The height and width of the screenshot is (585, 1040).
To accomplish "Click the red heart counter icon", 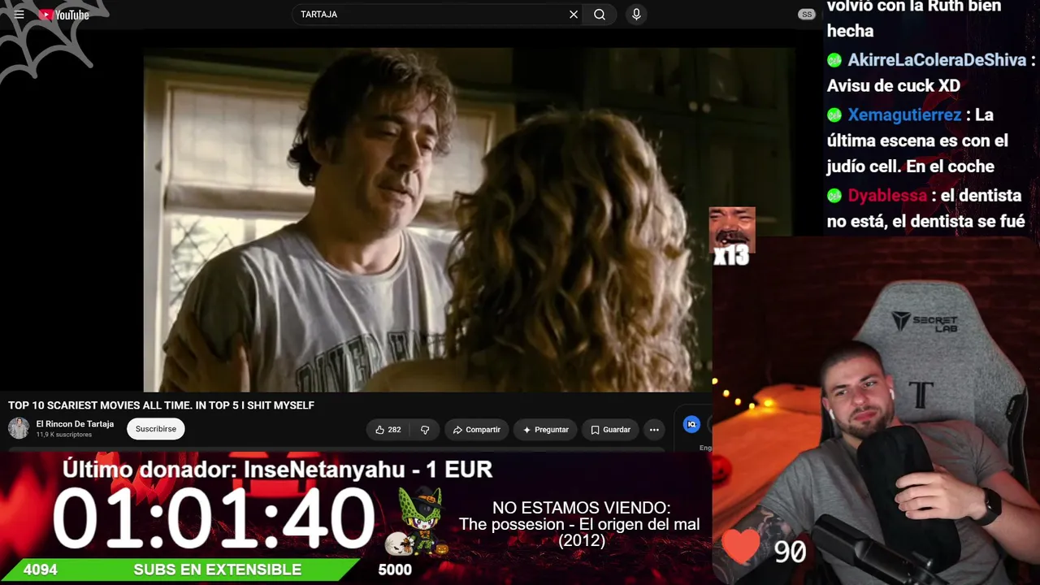I will pyautogui.click(x=739, y=546).
